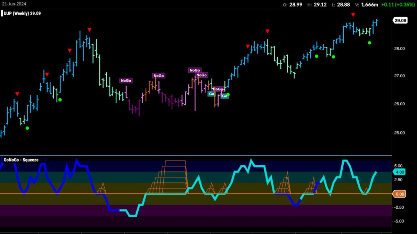This screenshot has width=417, height=234.
Task: Click the tall orange squeeze grid in the oscillator
Action: [x=167, y=177]
